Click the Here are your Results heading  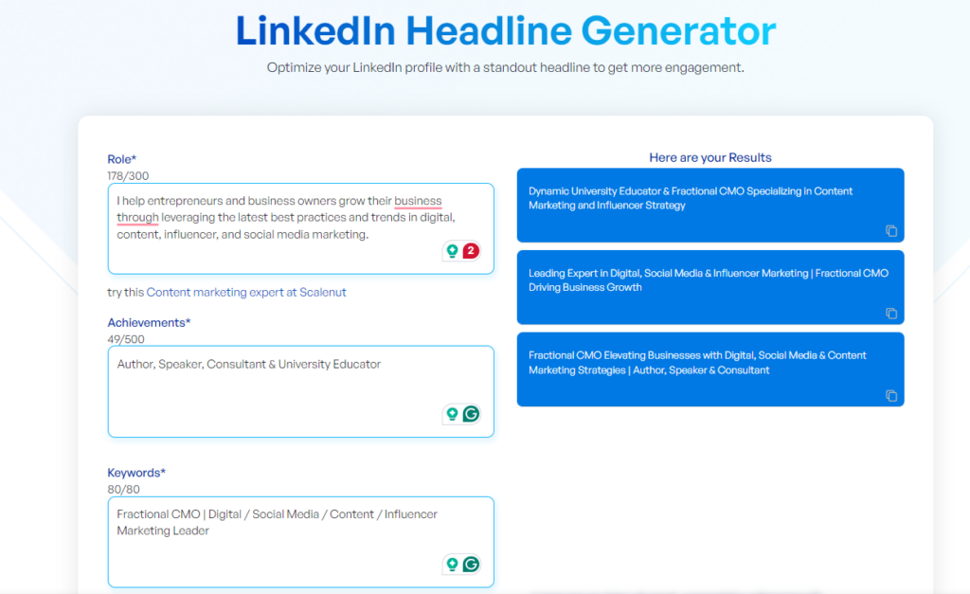tap(710, 157)
